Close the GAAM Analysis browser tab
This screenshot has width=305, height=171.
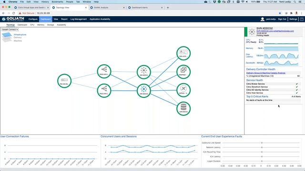click(124, 8)
